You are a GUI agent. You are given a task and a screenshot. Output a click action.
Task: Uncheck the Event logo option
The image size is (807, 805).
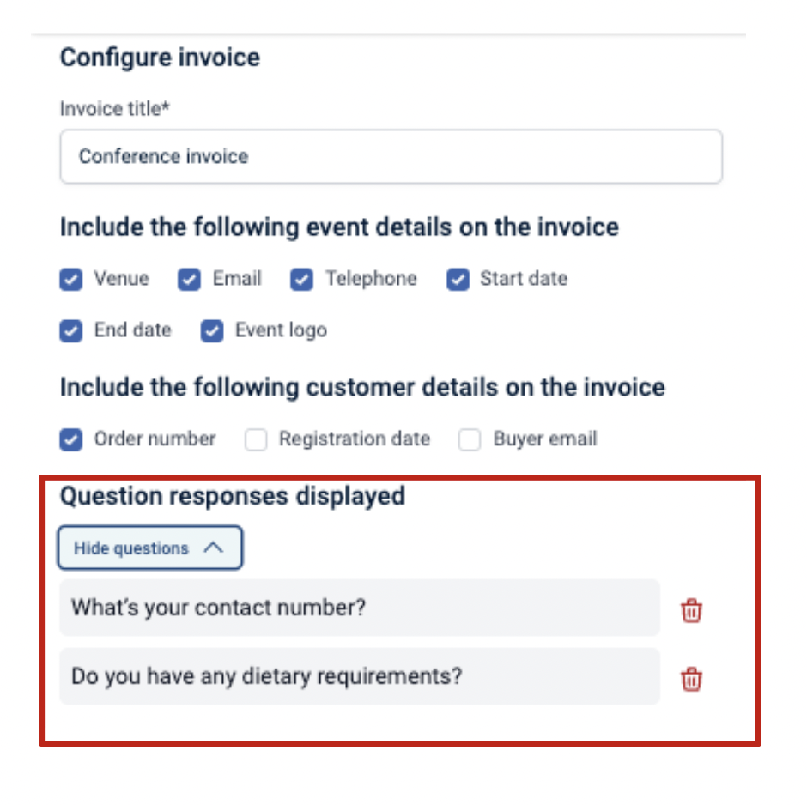coord(211,330)
